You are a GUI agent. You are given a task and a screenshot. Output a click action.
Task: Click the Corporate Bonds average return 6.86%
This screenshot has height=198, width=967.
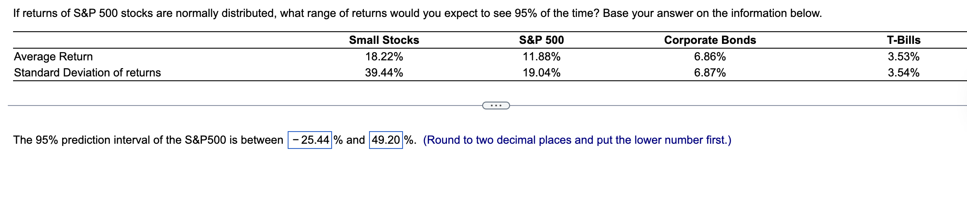(x=710, y=56)
